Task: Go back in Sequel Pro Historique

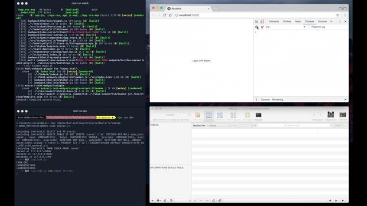Action: coord(314,114)
